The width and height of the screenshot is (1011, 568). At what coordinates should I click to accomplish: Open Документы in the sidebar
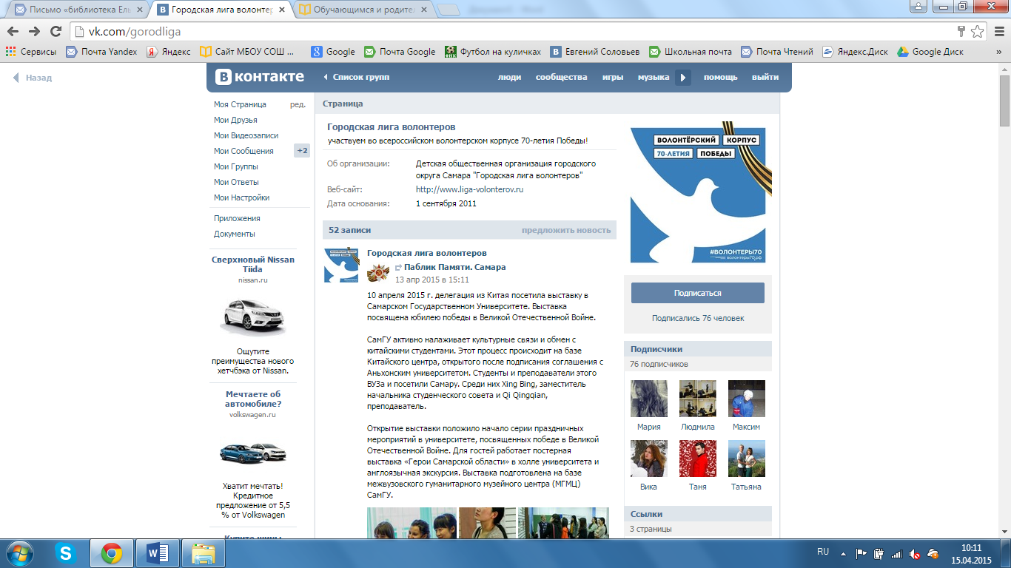click(235, 234)
